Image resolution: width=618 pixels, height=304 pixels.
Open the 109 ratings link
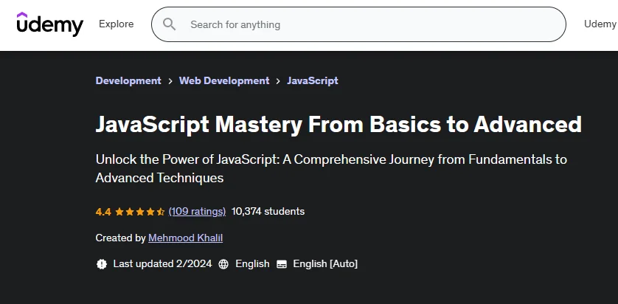pos(197,211)
